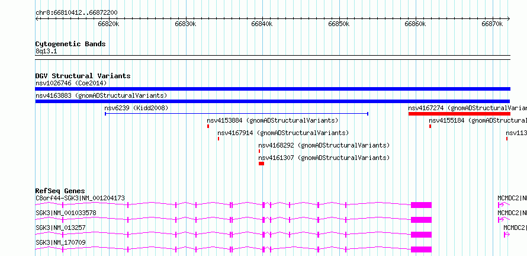
Task: Click large terminal exon of C8orf44-SGK3 transcript
Action: point(421,205)
